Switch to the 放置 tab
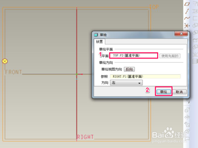The width and height of the screenshot is (198, 148). (99, 42)
